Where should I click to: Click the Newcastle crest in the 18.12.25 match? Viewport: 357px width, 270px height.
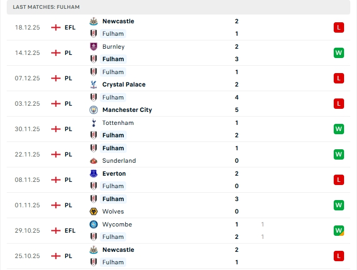tap(94, 21)
